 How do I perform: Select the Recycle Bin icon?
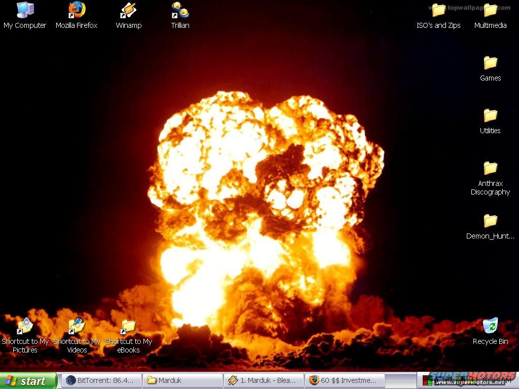click(490, 326)
